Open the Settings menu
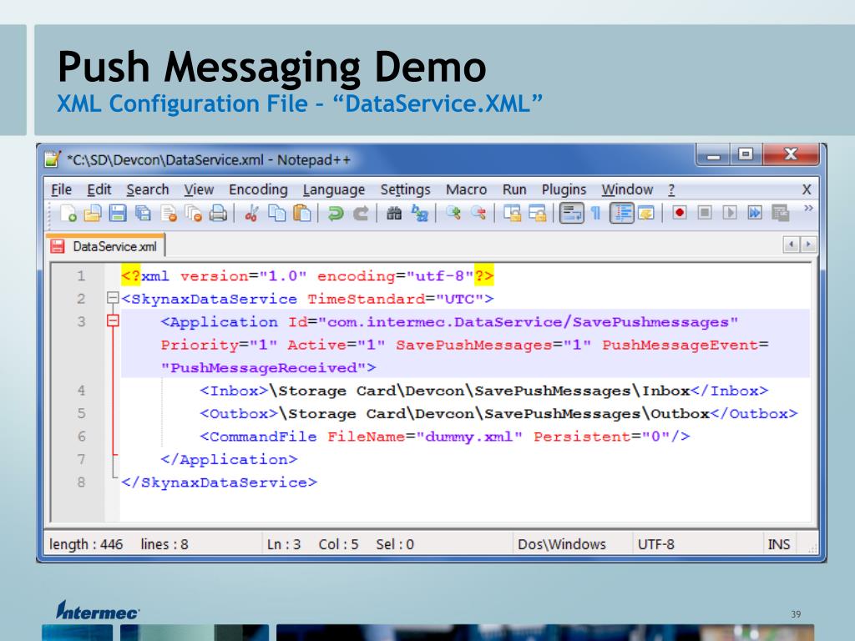Screen dimensions: 855x641 [x=405, y=189]
